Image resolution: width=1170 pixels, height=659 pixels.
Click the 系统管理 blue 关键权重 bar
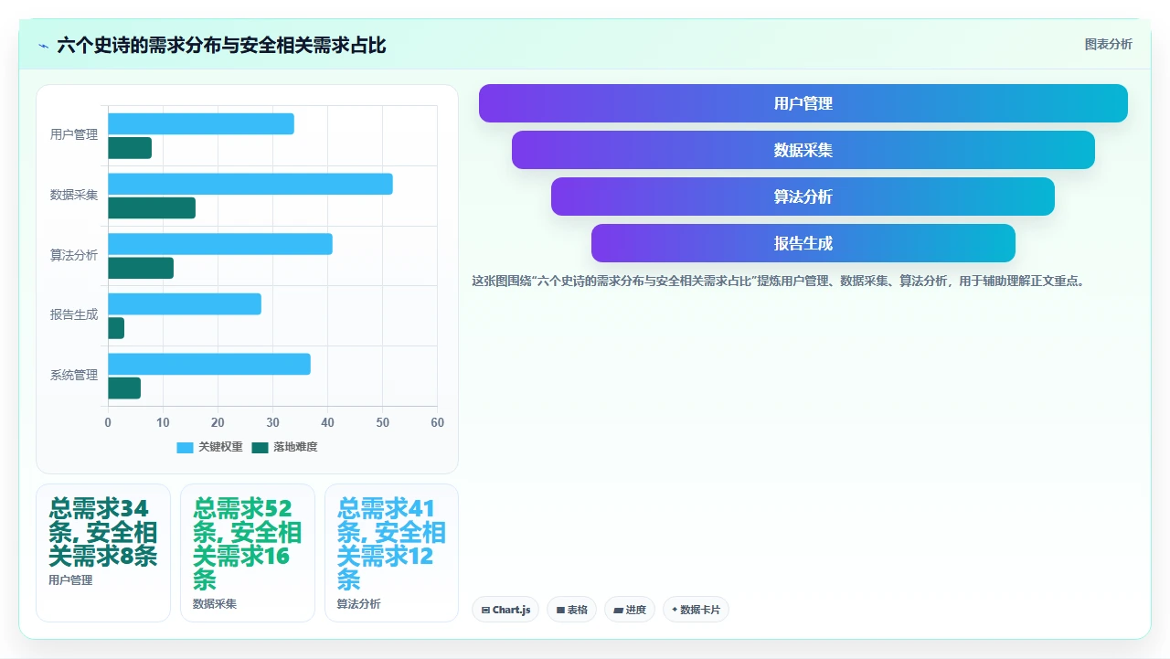pos(209,364)
